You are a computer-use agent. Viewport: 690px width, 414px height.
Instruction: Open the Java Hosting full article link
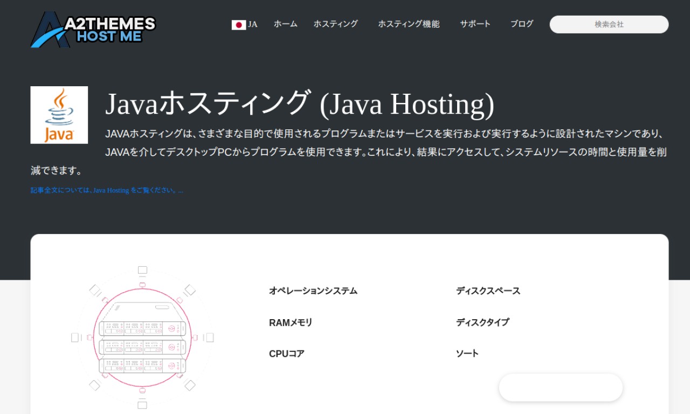pos(107,190)
